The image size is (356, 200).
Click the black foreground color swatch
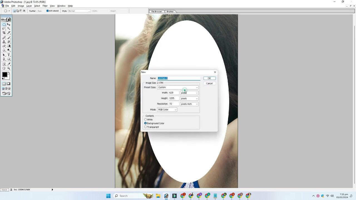click(x=5, y=74)
